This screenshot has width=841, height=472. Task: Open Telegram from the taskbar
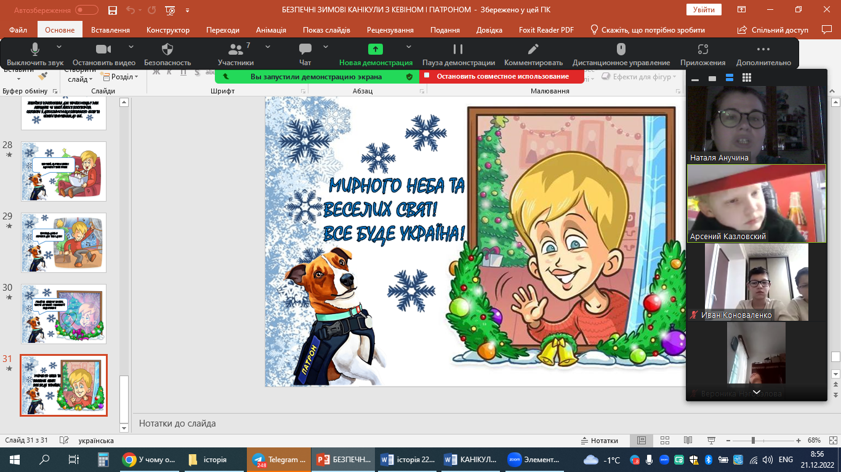[x=279, y=460]
